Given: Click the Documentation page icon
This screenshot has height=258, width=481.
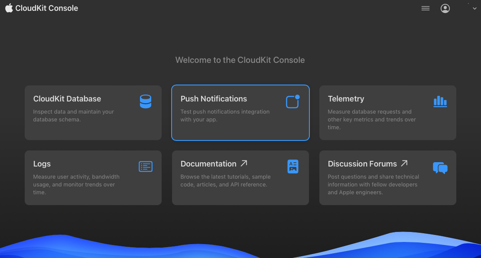Looking at the screenshot, I should tap(293, 167).
